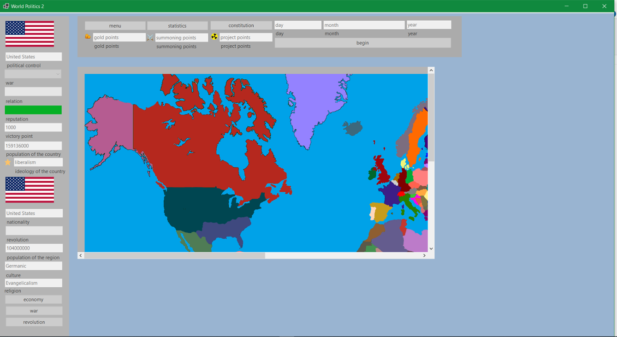Viewport: 617px width, 337px height.
Task: Click the gold points coin icon
Action: 88,37
